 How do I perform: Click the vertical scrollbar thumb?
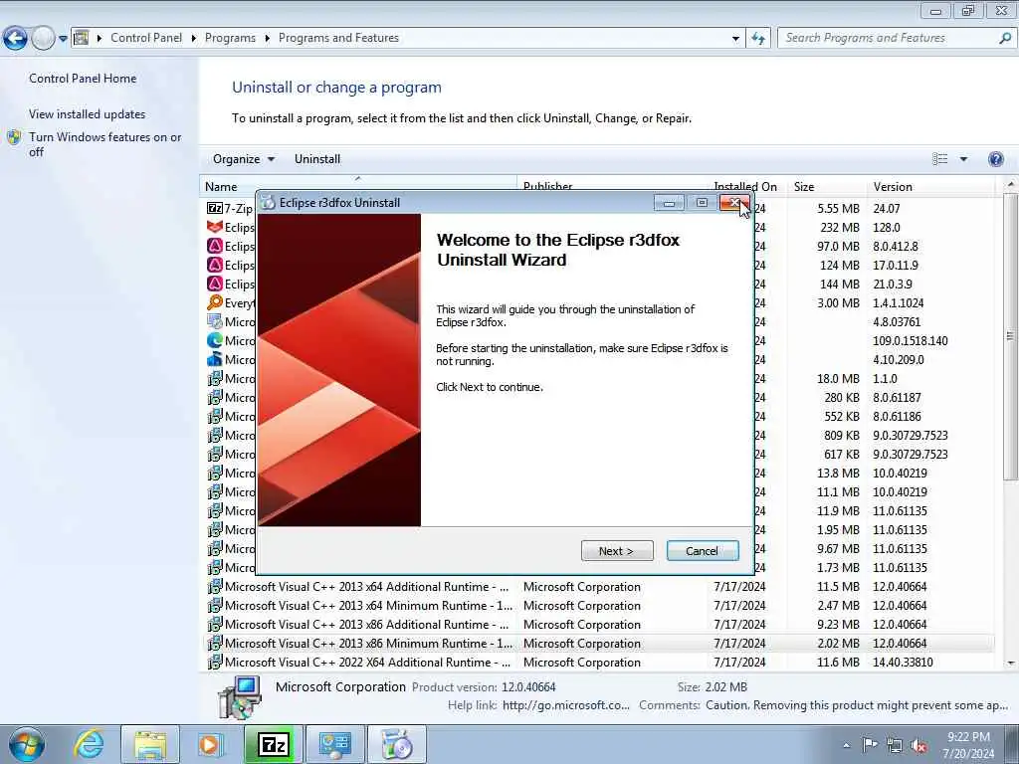[1011, 336]
